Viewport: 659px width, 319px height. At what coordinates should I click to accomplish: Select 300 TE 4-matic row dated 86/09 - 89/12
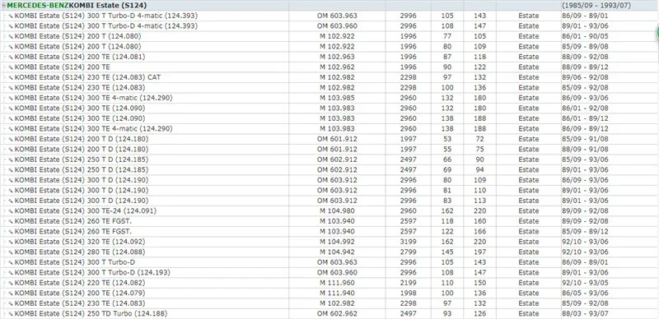(329, 128)
